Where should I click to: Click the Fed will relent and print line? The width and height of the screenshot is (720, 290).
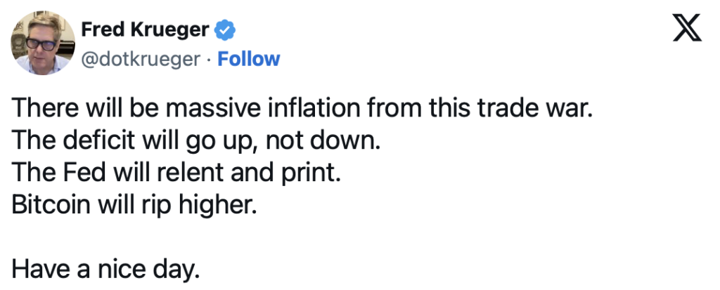176,173
